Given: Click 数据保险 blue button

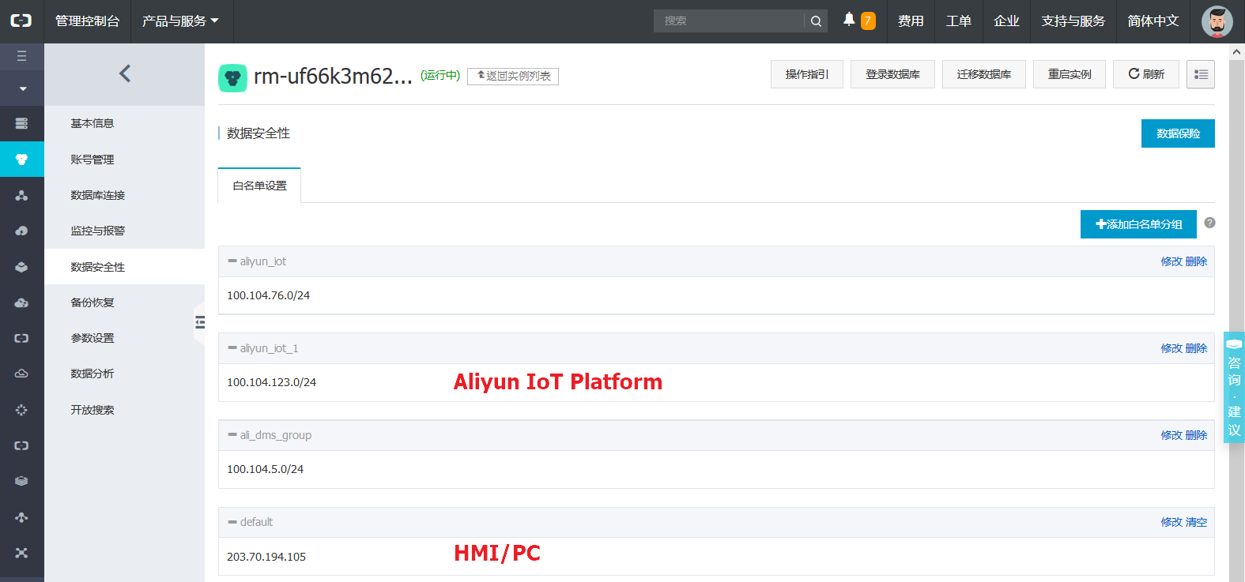Looking at the screenshot, I should click(x=1178, y=133).
